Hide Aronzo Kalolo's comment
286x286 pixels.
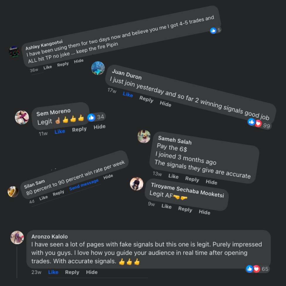click(92, 272)
